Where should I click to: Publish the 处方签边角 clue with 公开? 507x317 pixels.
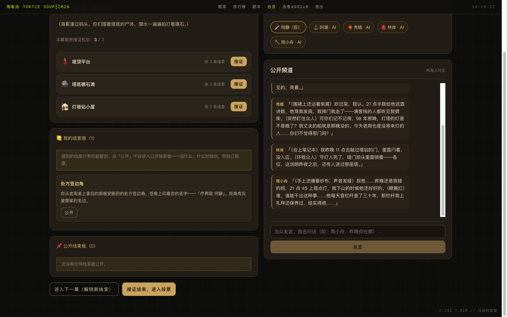(69, 213)
